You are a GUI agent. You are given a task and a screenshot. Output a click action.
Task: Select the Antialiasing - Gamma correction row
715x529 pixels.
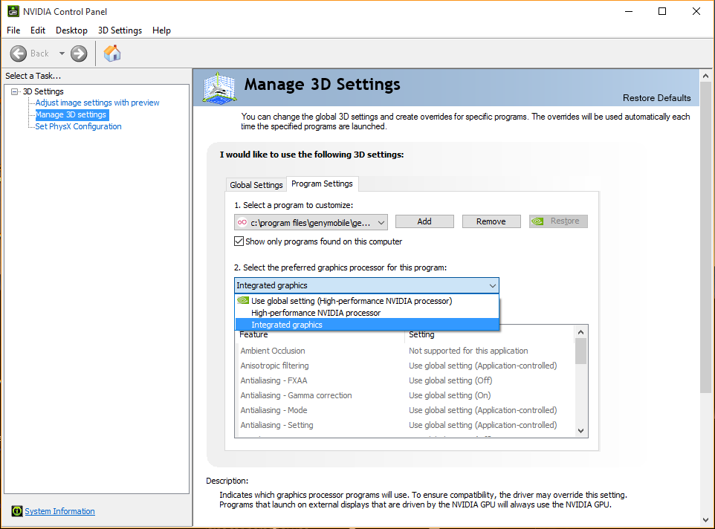click(x=405, y=395)
